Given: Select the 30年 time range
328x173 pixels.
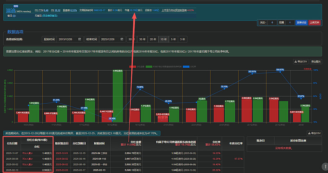Looking at the screenshot, I should 142,39.
